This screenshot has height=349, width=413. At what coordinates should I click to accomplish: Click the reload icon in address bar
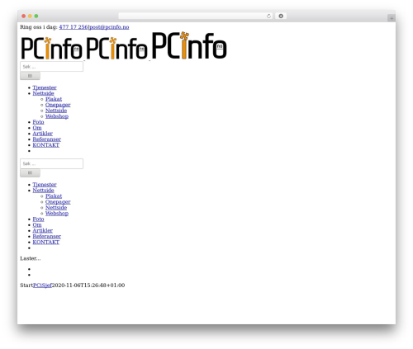[268, 17]
